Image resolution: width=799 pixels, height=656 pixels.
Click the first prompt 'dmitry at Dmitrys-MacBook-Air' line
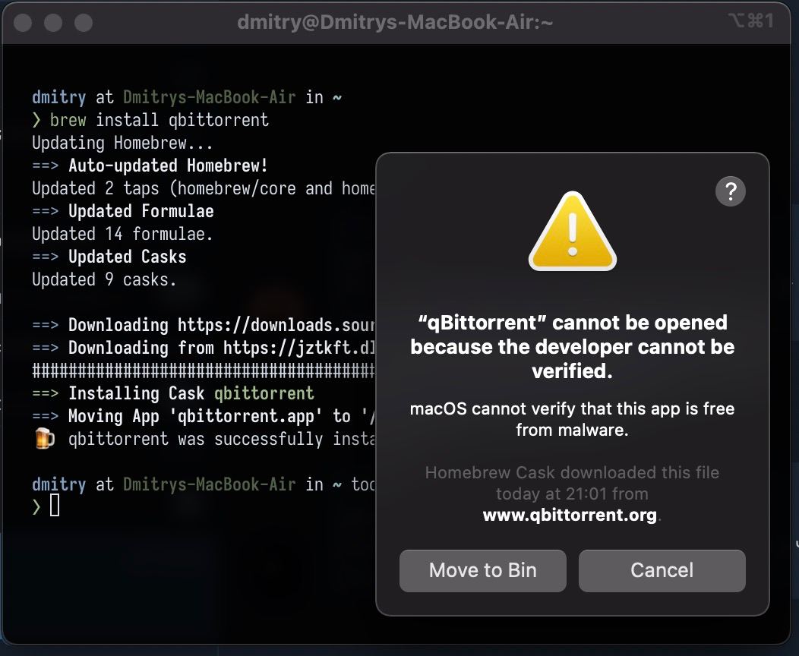pos(187,97)
